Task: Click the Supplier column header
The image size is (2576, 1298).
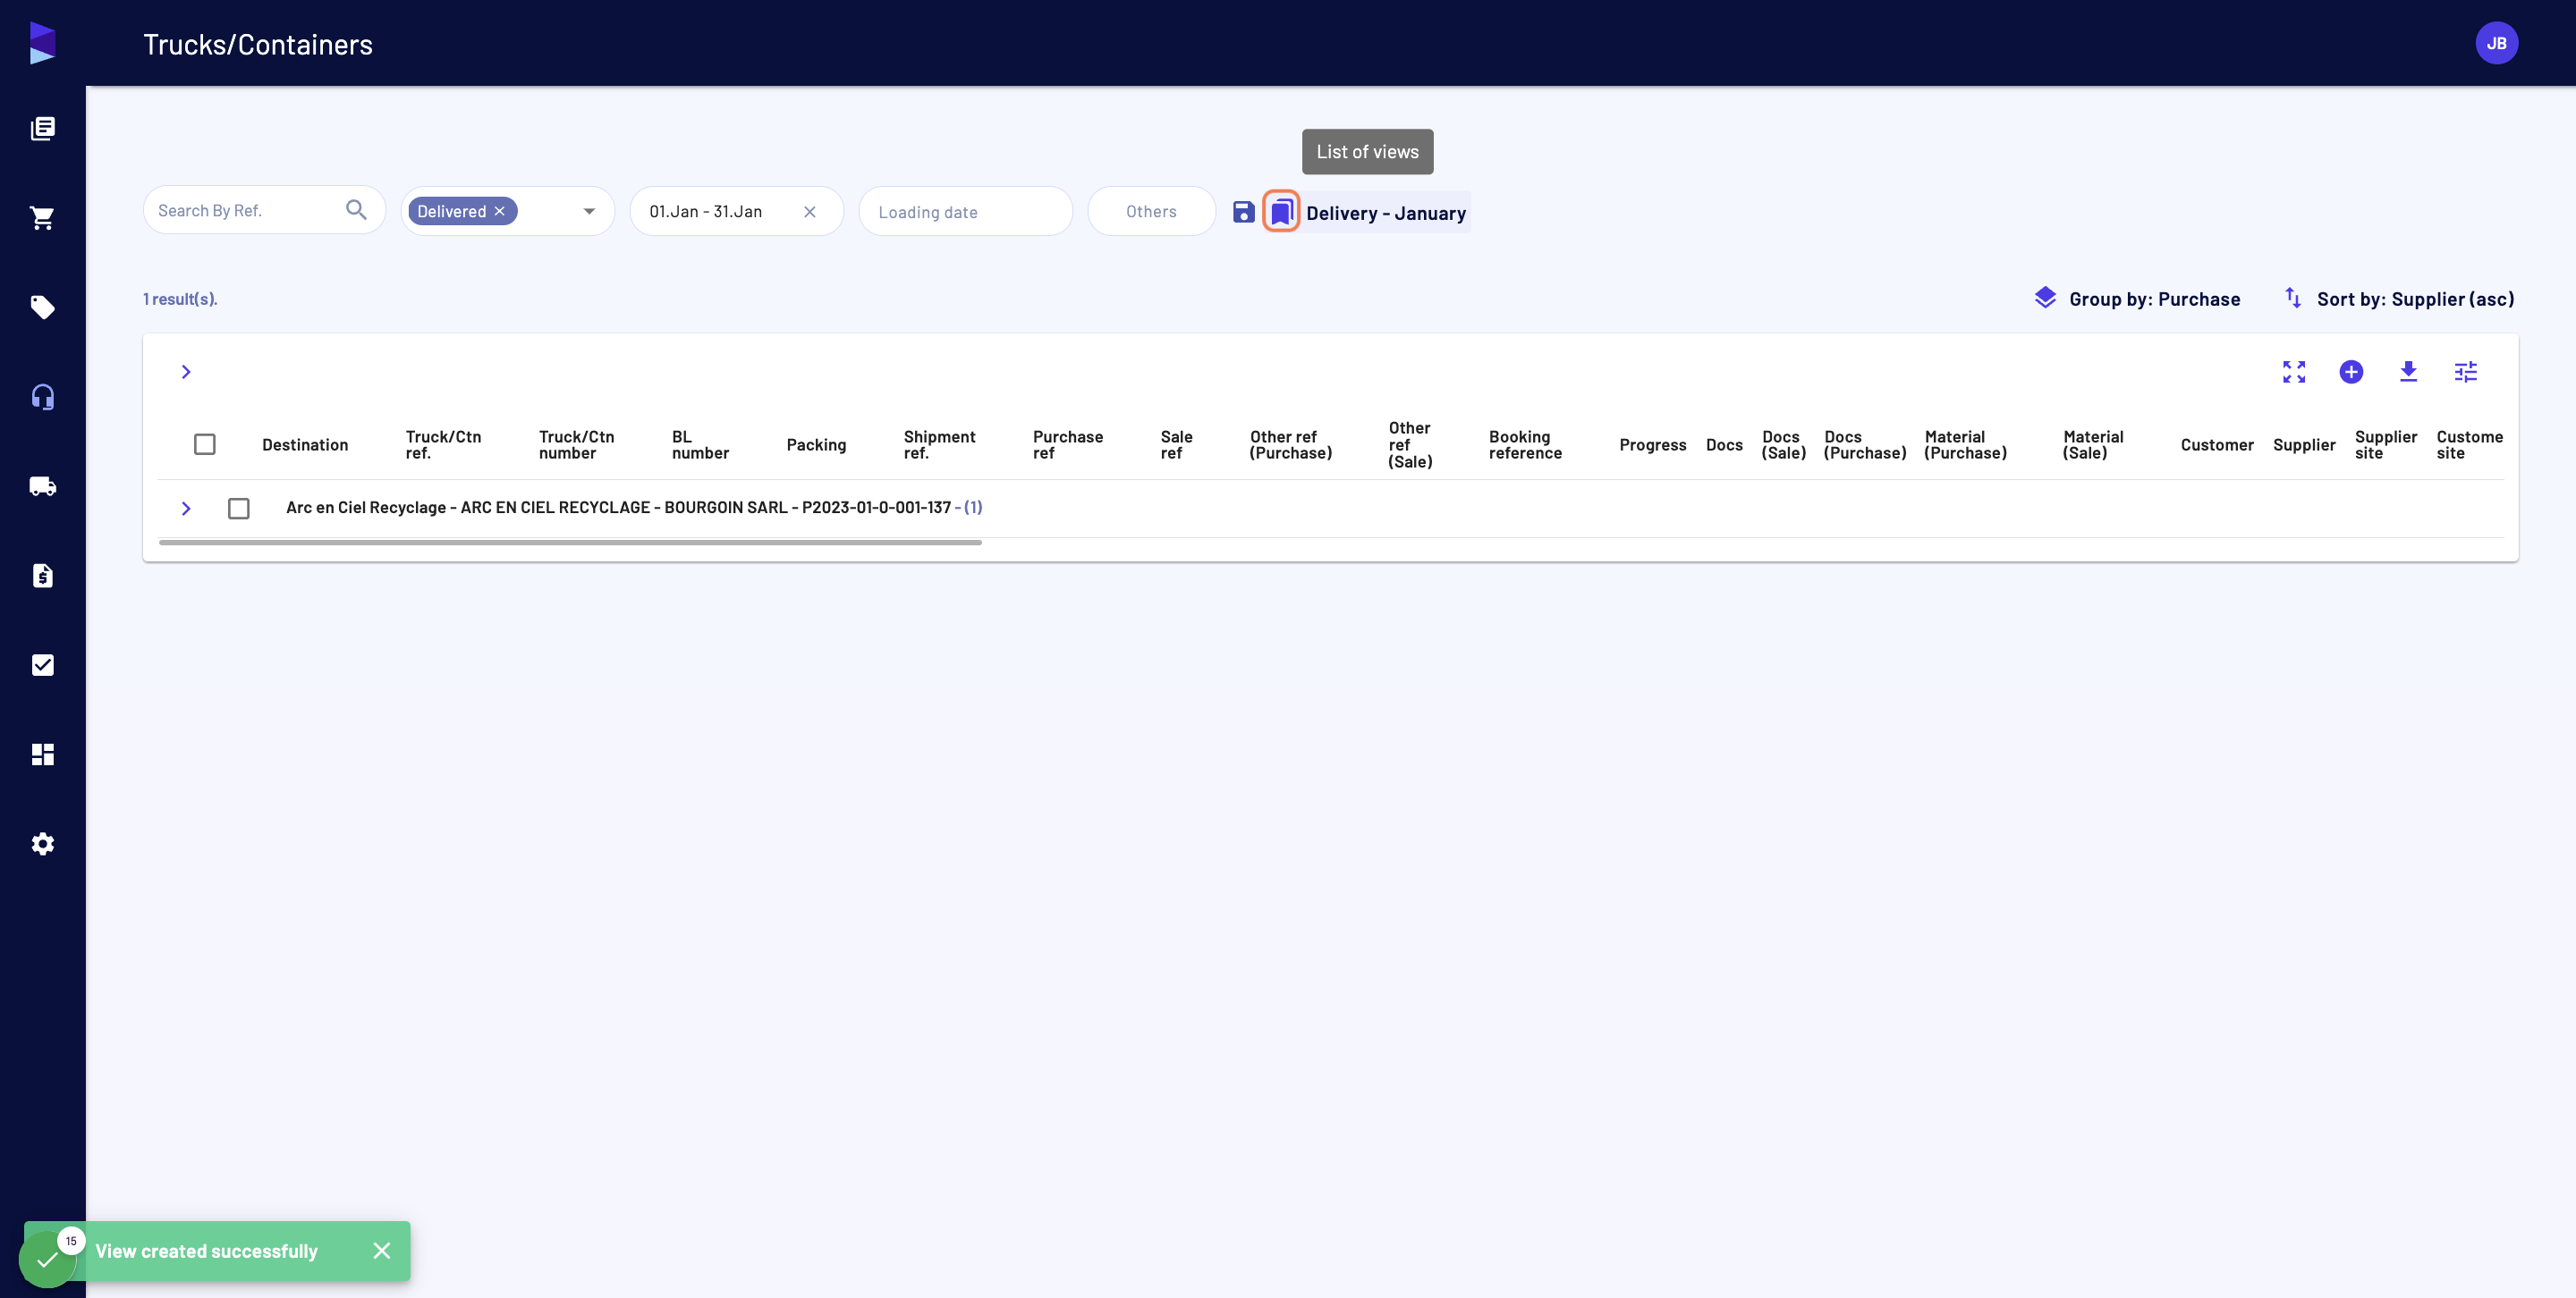Action: click(2304, 446)
